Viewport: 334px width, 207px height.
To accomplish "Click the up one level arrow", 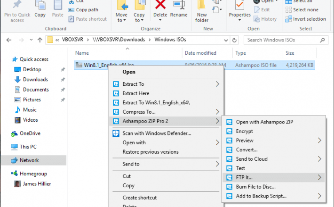I will click(40, 40).
